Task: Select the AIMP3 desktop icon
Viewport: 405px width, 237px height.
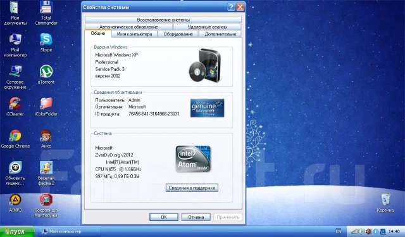Action: (15, 203)
